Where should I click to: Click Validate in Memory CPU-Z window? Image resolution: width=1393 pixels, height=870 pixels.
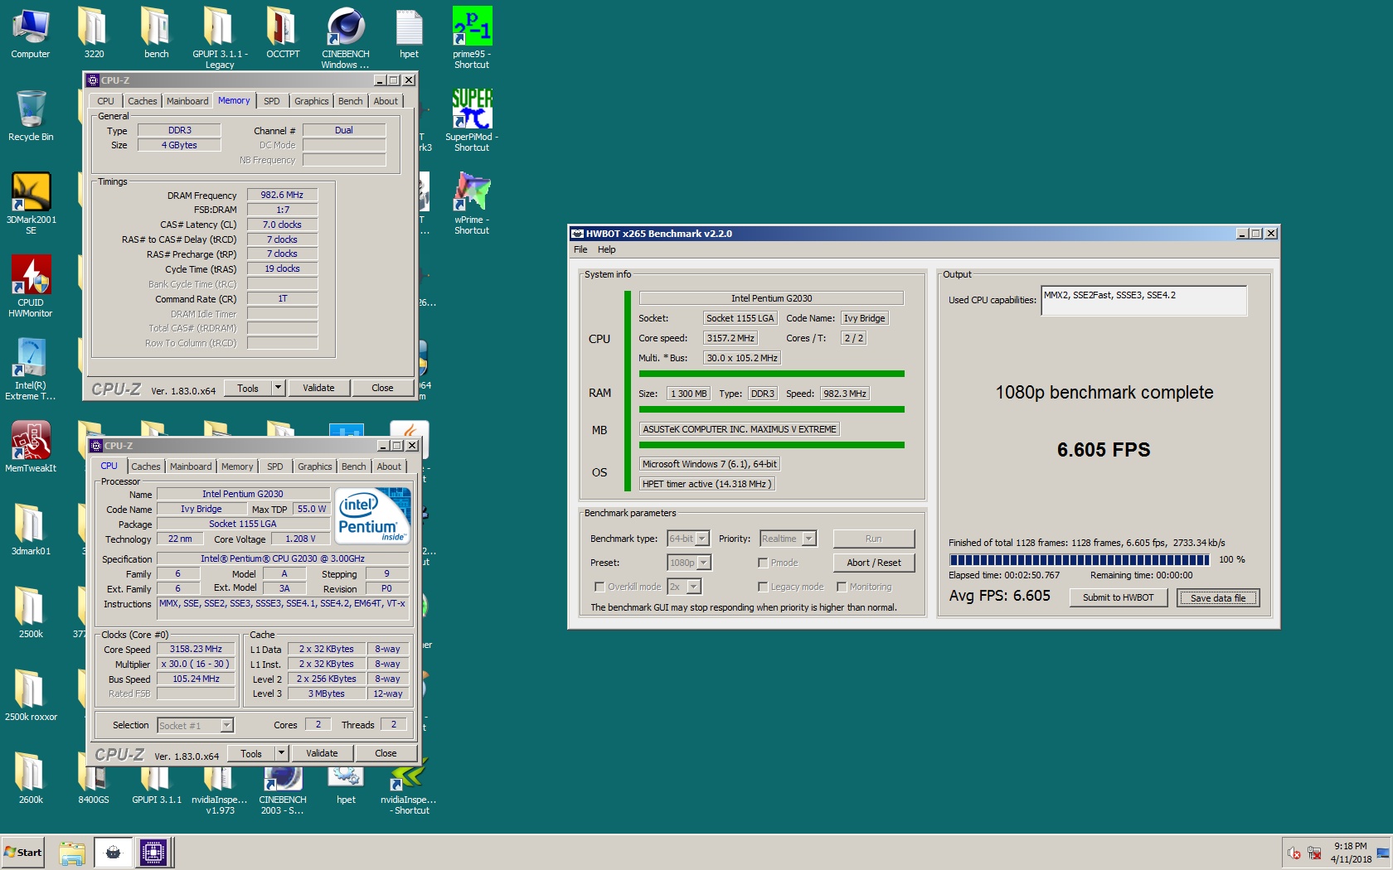318,388
